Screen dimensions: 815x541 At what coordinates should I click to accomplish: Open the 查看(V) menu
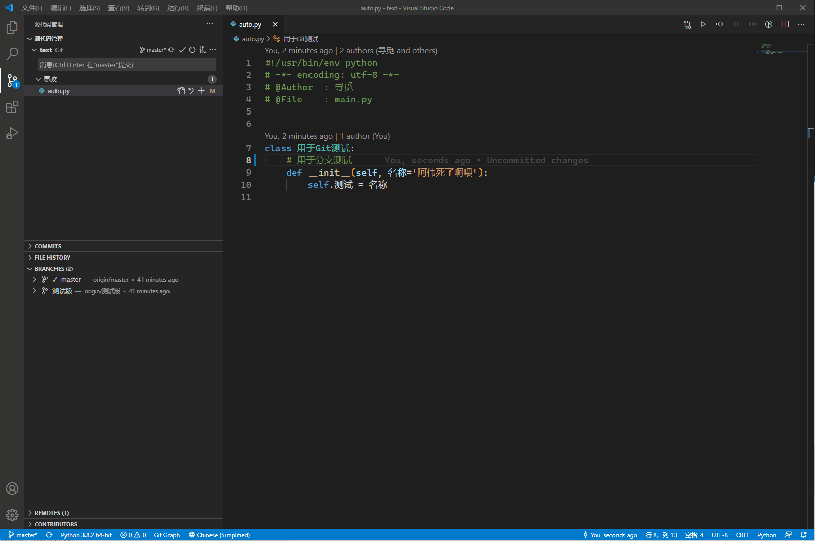[x=119, y=8]
